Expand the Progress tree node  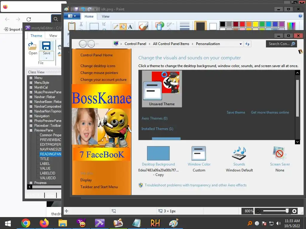pyautogui.click(x=31, y=183)
